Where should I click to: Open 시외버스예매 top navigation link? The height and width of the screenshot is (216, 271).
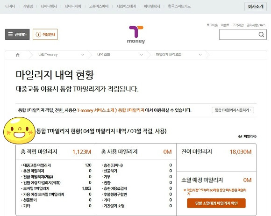point(126,6)
